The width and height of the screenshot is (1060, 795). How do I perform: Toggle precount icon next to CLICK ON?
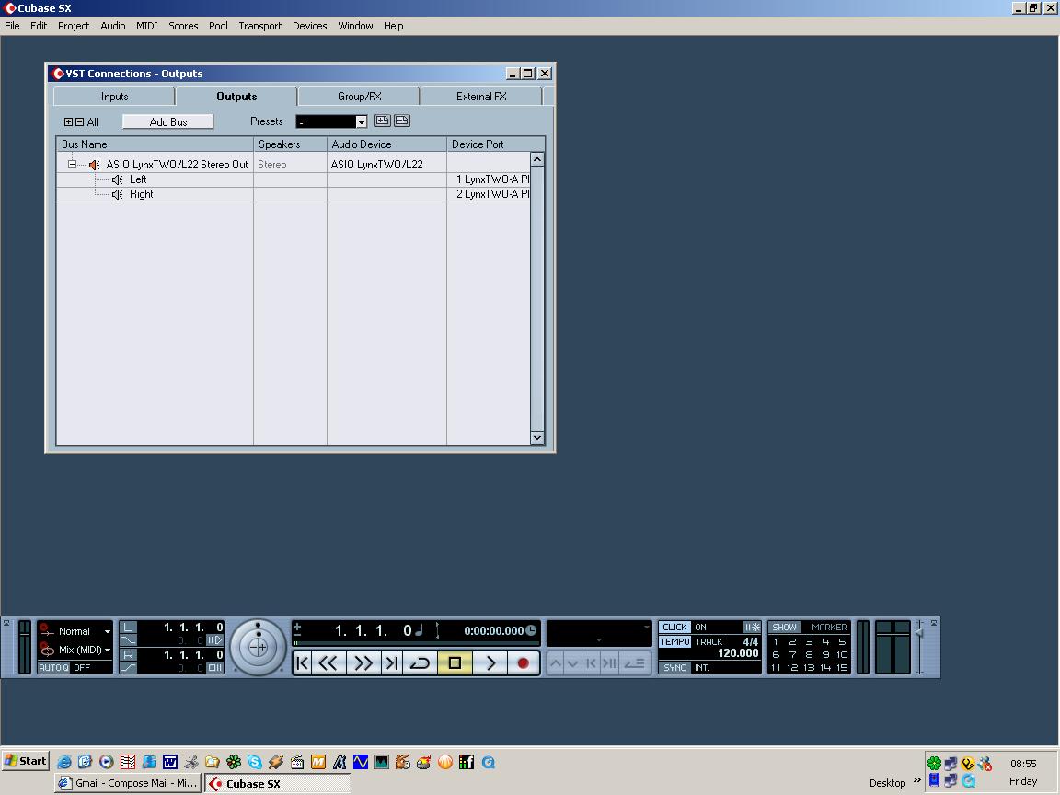point(752,628)
